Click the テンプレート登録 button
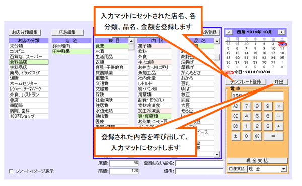This screenshot has height=186, width=302. coord(246,82)
